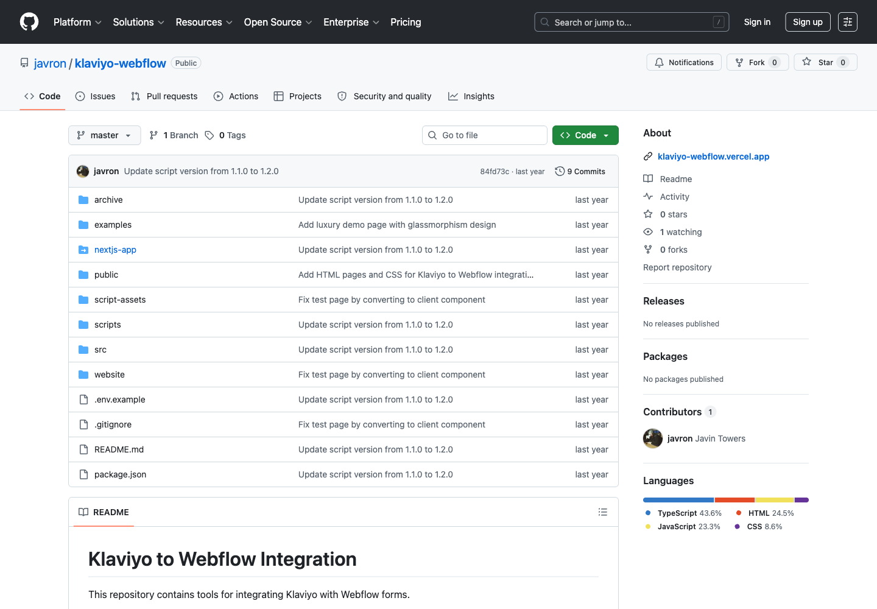
Task: Click the Go to file field
Action: [x=485, y=135]
